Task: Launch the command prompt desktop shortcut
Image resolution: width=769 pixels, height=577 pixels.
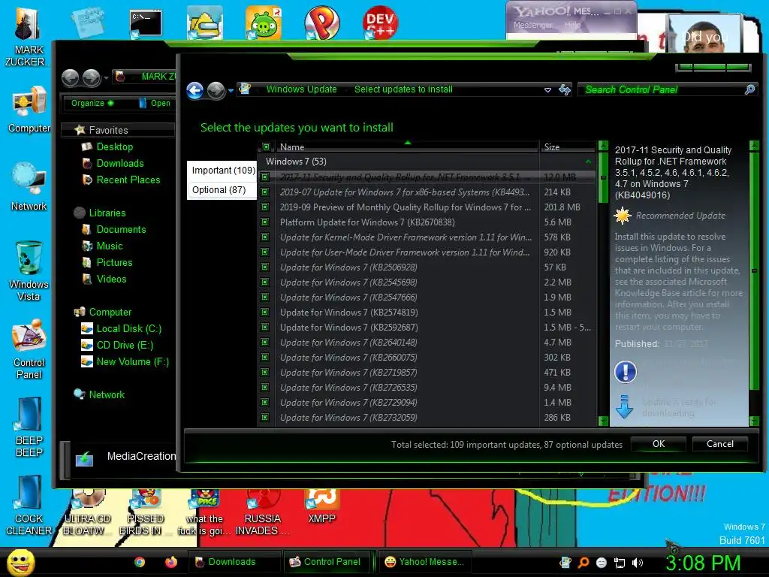Action: [145, 23]
